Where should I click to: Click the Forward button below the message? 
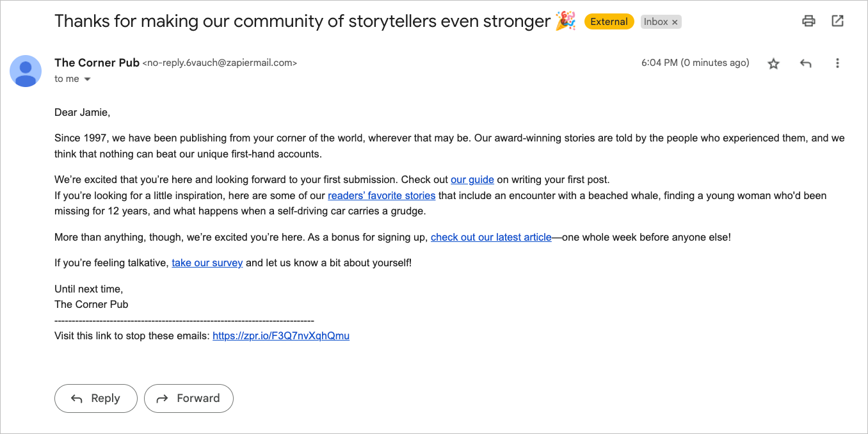click(189, 398)
